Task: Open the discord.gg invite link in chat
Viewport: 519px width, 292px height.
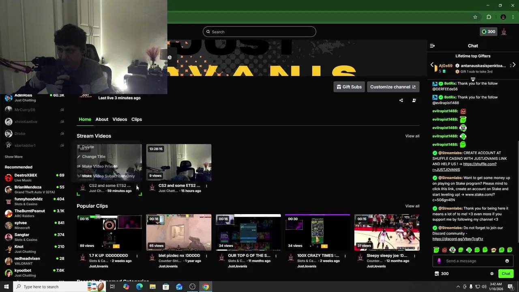Action: click(x=458, y=239)
